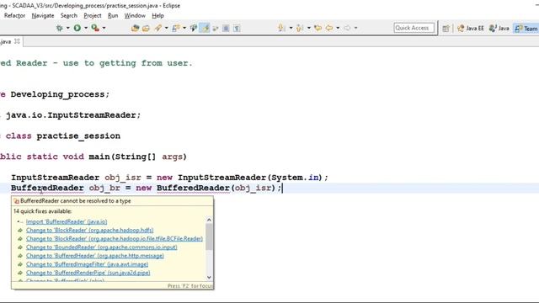Click the Debug bug icon in toolbar
The width and height of the screenshot is (539, 303).
click(x=60, y=28)
